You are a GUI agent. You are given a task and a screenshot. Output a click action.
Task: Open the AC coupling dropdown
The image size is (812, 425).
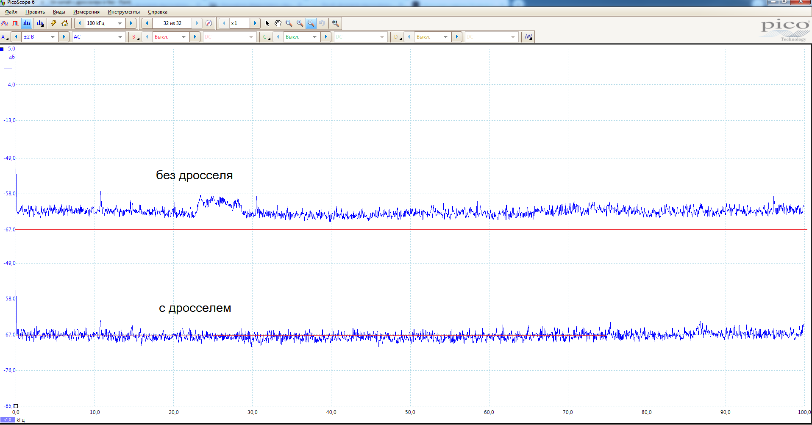point(120,37)
